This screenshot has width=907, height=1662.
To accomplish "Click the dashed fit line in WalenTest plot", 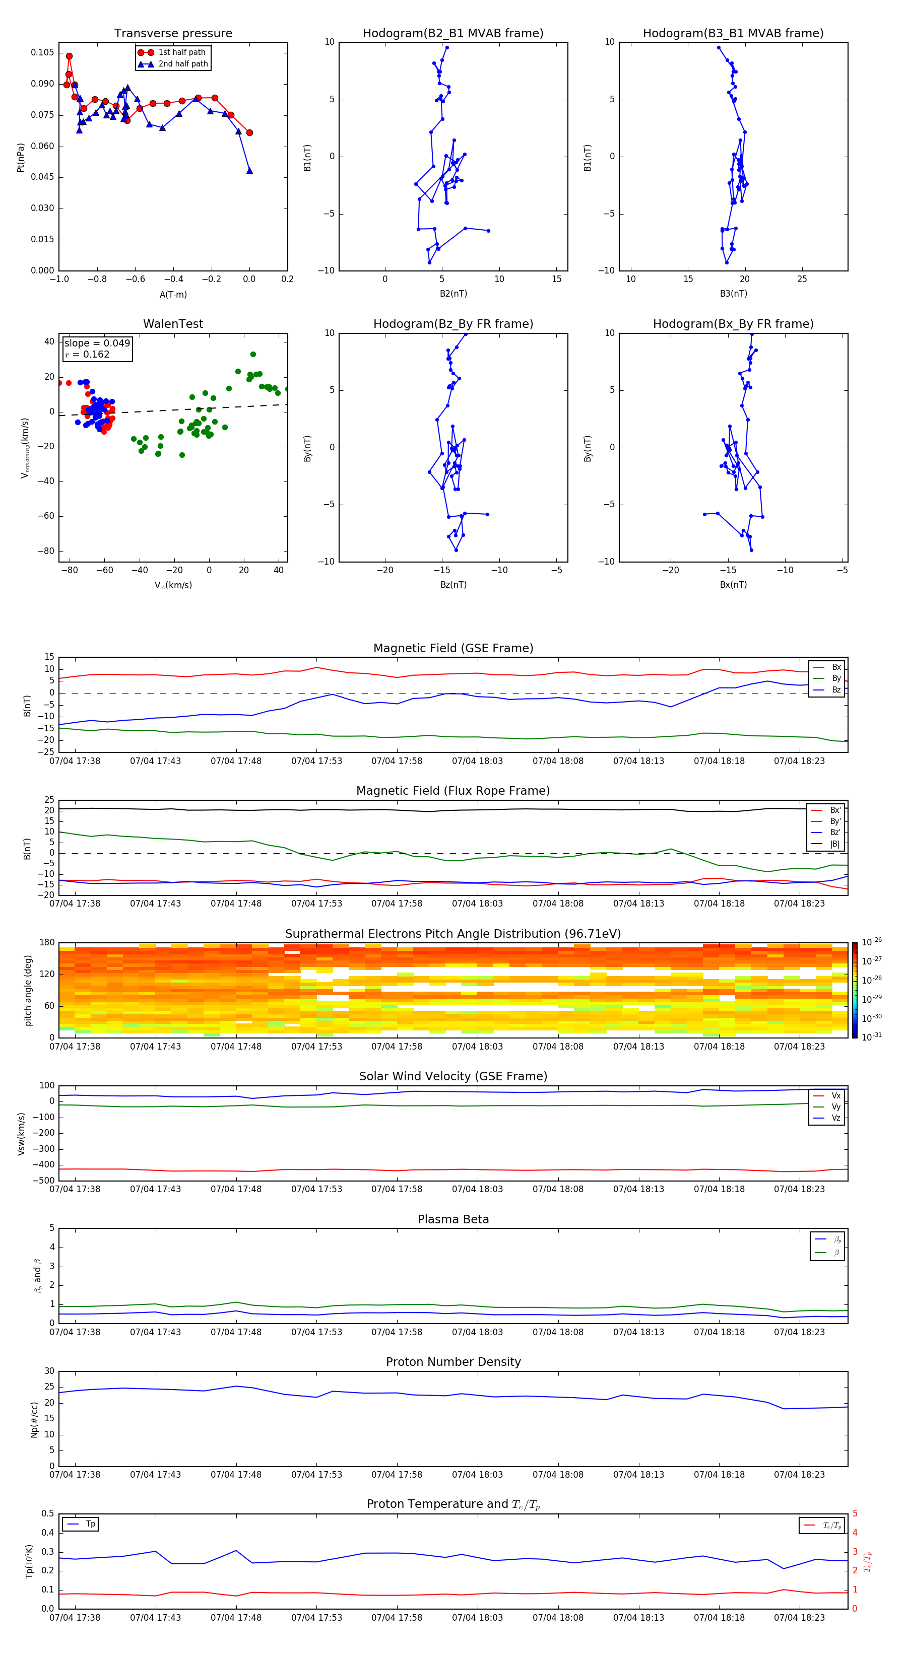I will coord(173,409).
